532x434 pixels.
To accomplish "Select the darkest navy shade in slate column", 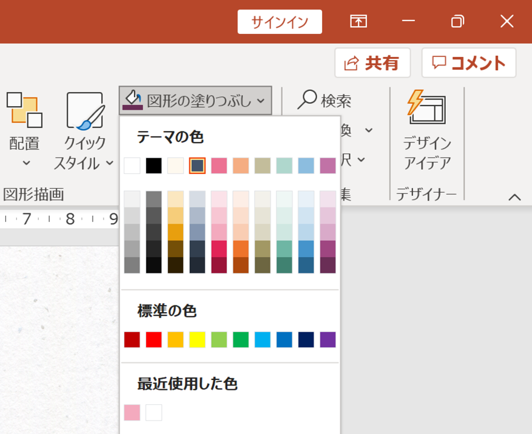I will 197,265.
